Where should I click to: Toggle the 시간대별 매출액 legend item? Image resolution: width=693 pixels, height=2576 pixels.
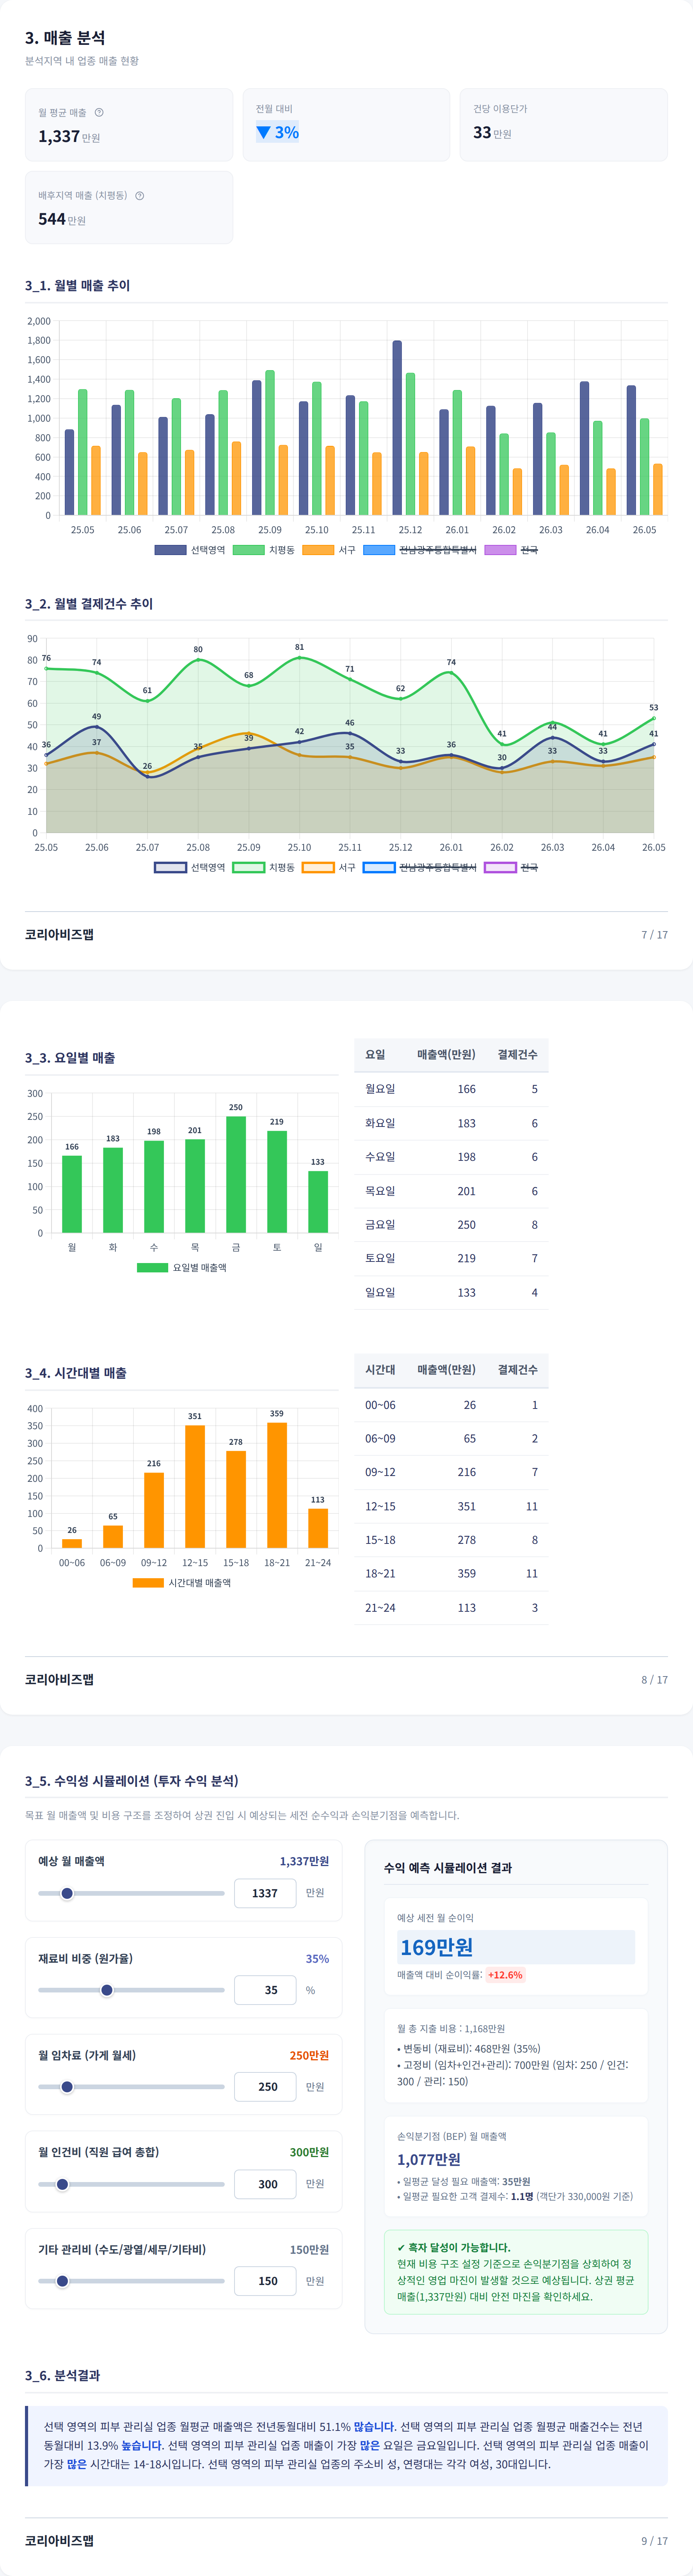coord(182,1582)
